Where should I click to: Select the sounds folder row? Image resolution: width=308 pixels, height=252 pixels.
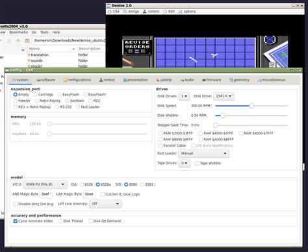66,60
